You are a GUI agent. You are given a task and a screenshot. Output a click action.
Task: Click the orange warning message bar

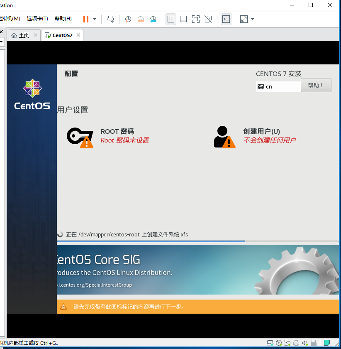[197, 307]
